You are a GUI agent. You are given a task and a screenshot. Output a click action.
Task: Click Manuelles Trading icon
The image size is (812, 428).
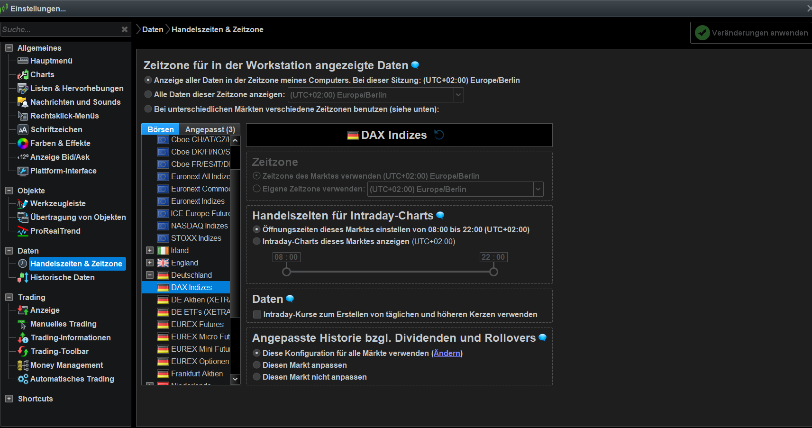[x=23, y=324]
